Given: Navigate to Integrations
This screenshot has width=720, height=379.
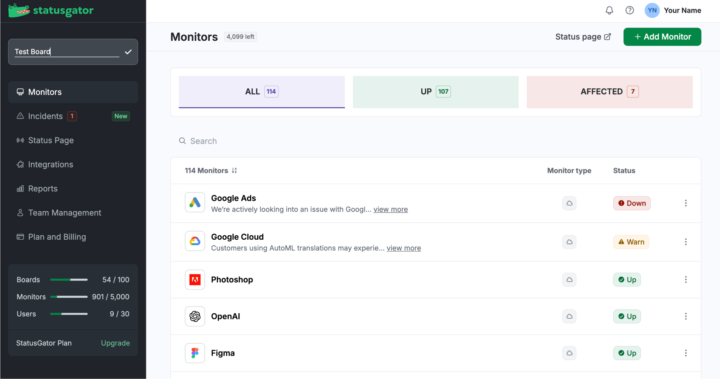Looking at the screenshot, I should (x=51, y=165).
